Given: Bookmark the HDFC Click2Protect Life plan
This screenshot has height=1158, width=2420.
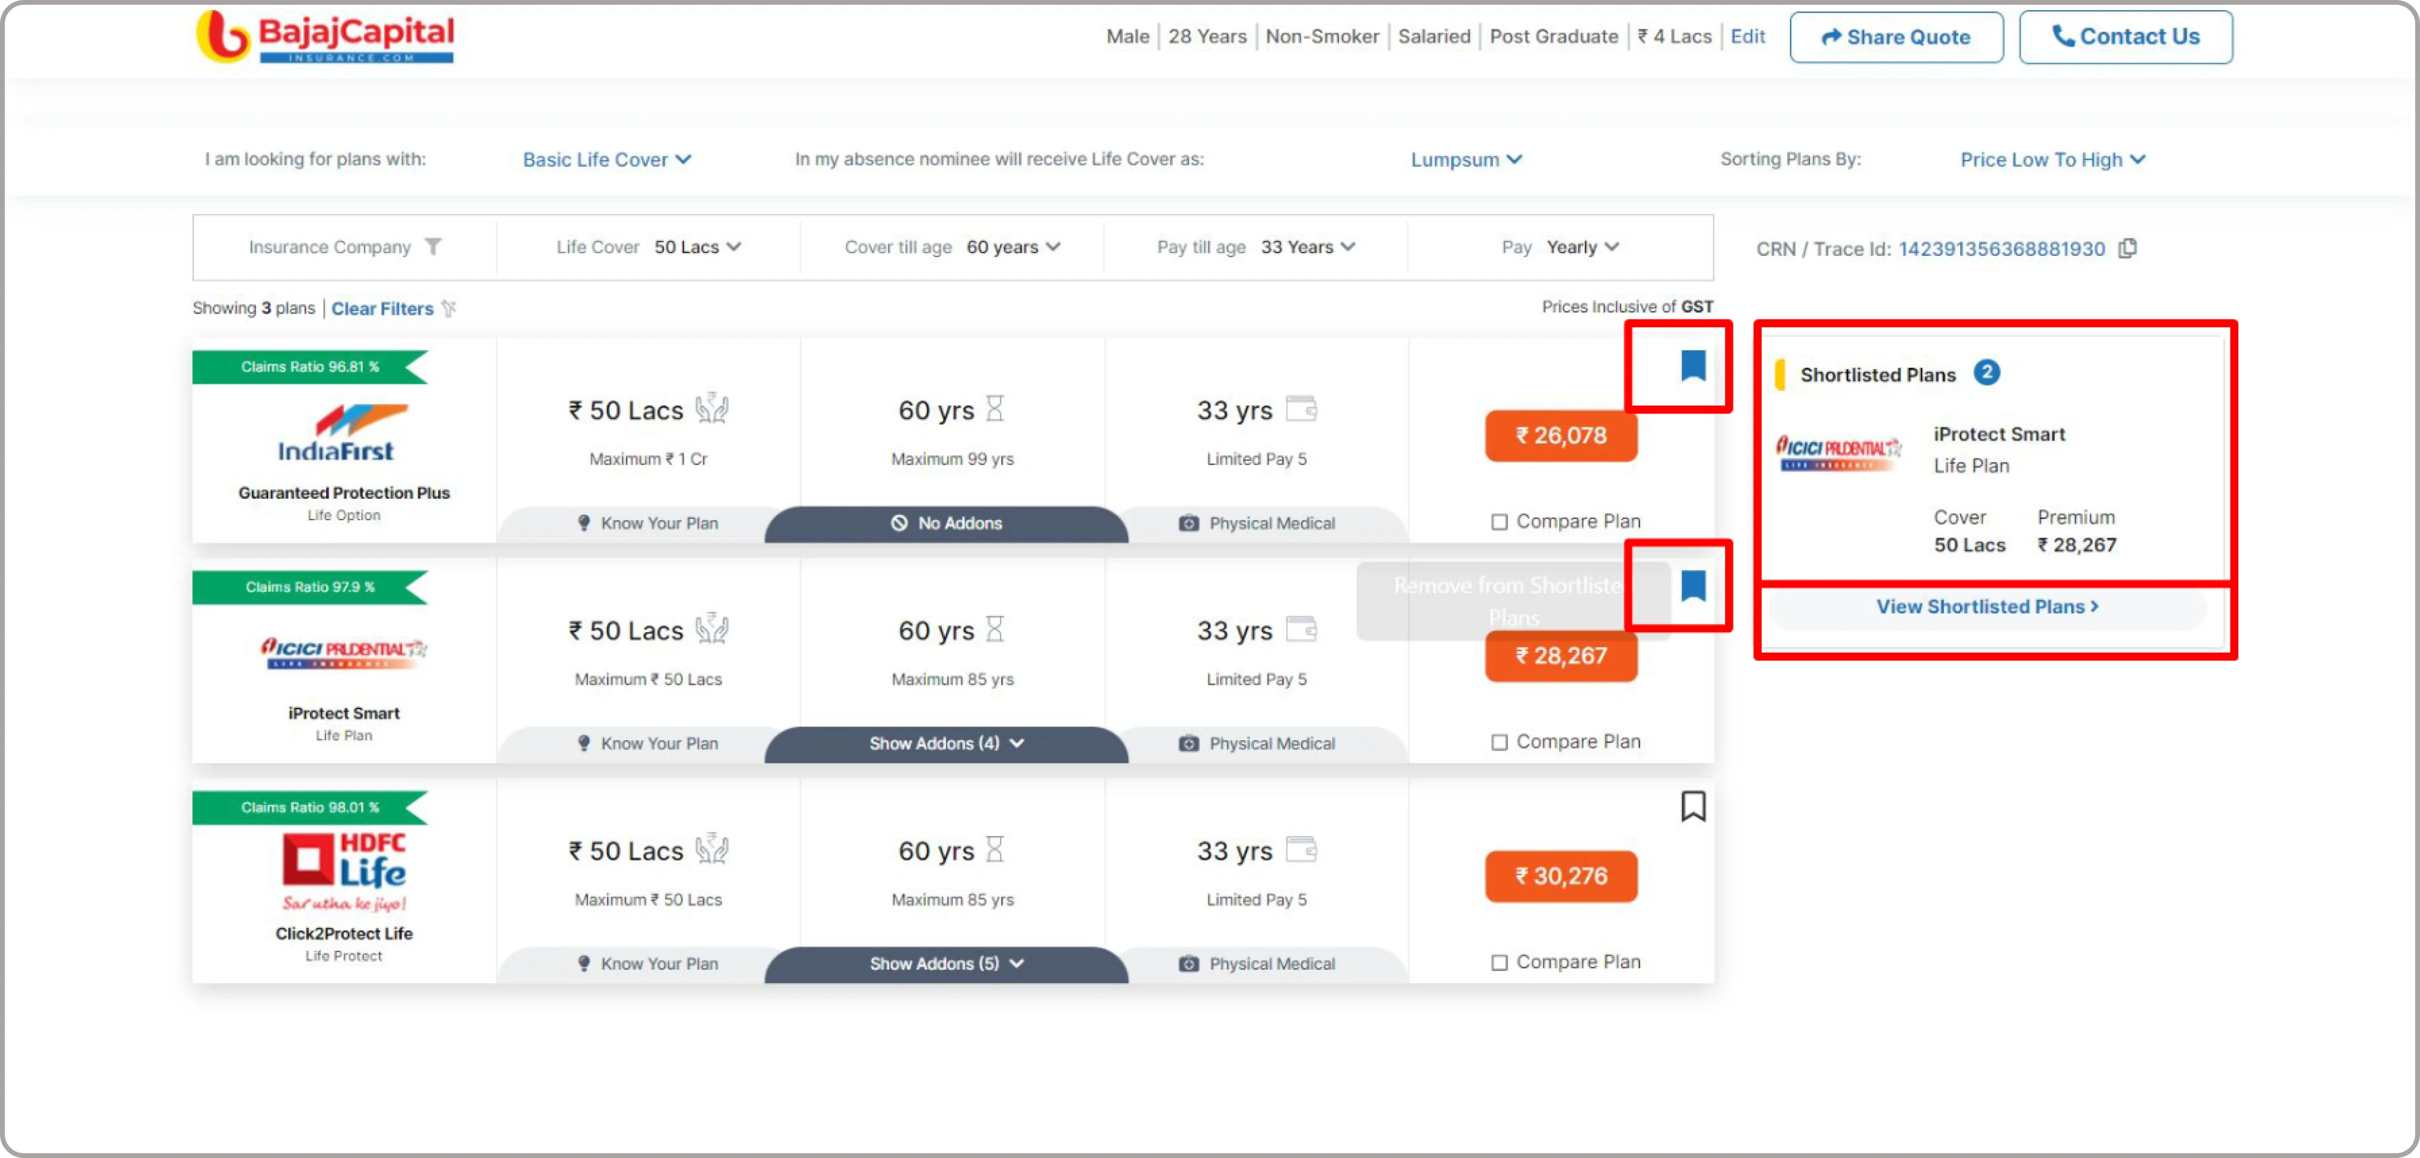Looking at the screenshot, I should pos(1693,806).
